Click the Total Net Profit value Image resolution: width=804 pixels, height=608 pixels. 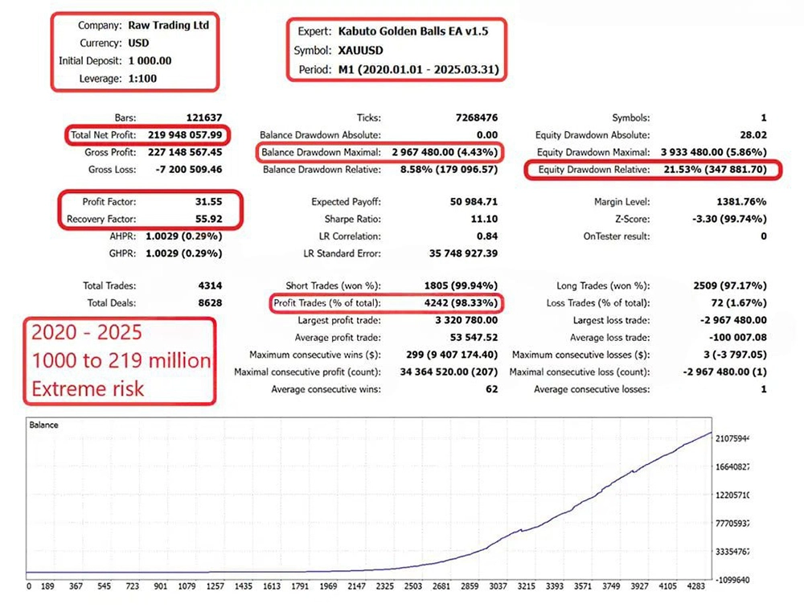point(185,135)
